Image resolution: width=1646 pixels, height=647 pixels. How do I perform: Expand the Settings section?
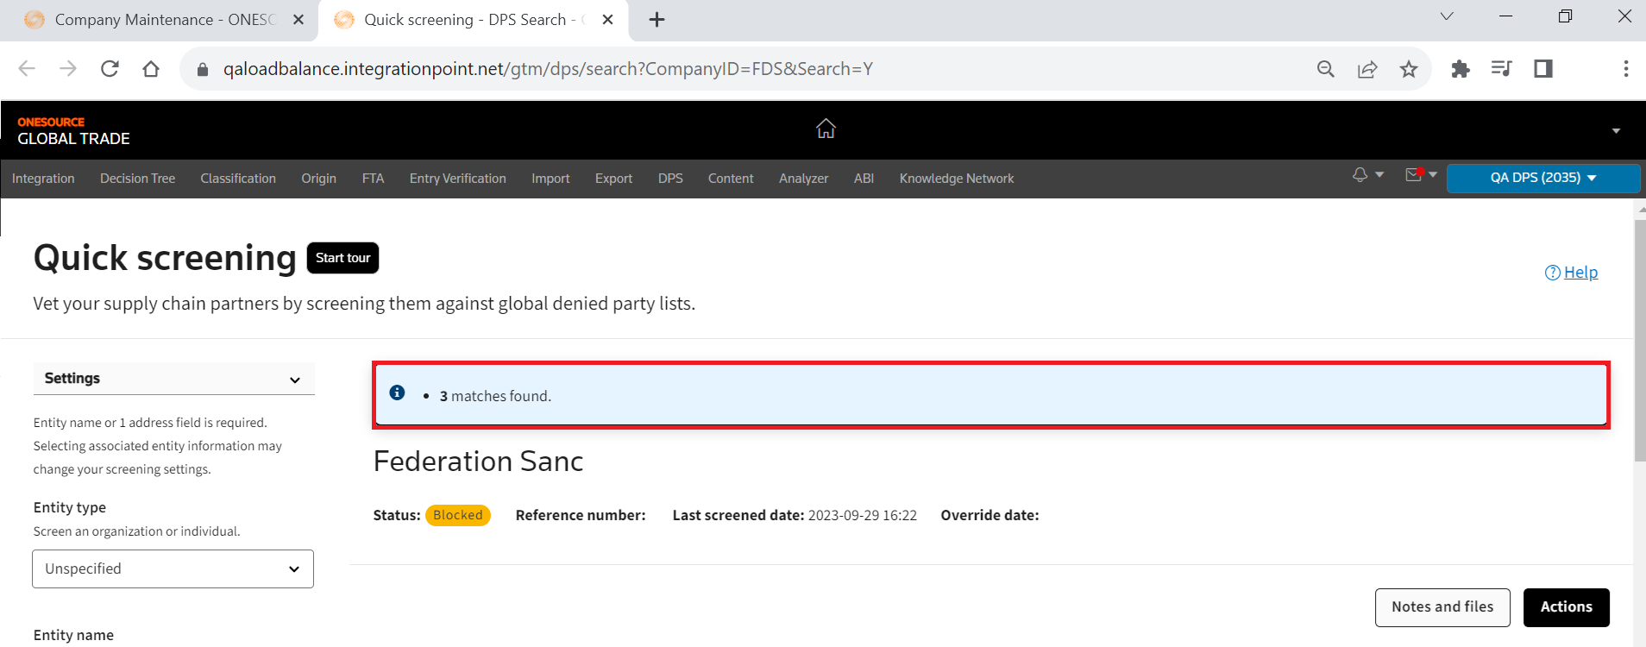click(173, 379)
